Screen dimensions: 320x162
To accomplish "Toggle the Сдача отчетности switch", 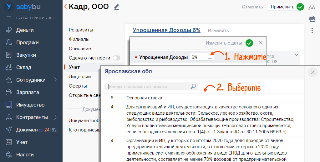I will click(116, 58).
